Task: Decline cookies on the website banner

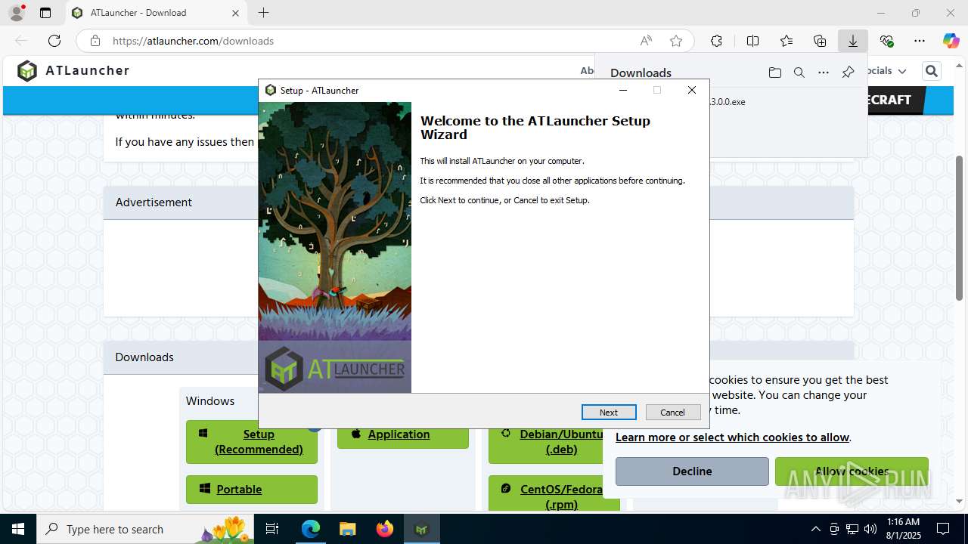Action: (692, 471)
